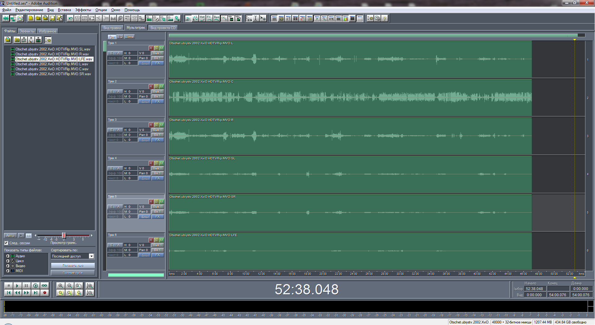Open the Help question mark toolbar icon
This screenshot has width=595, height=325.
(x=385, y=18)
